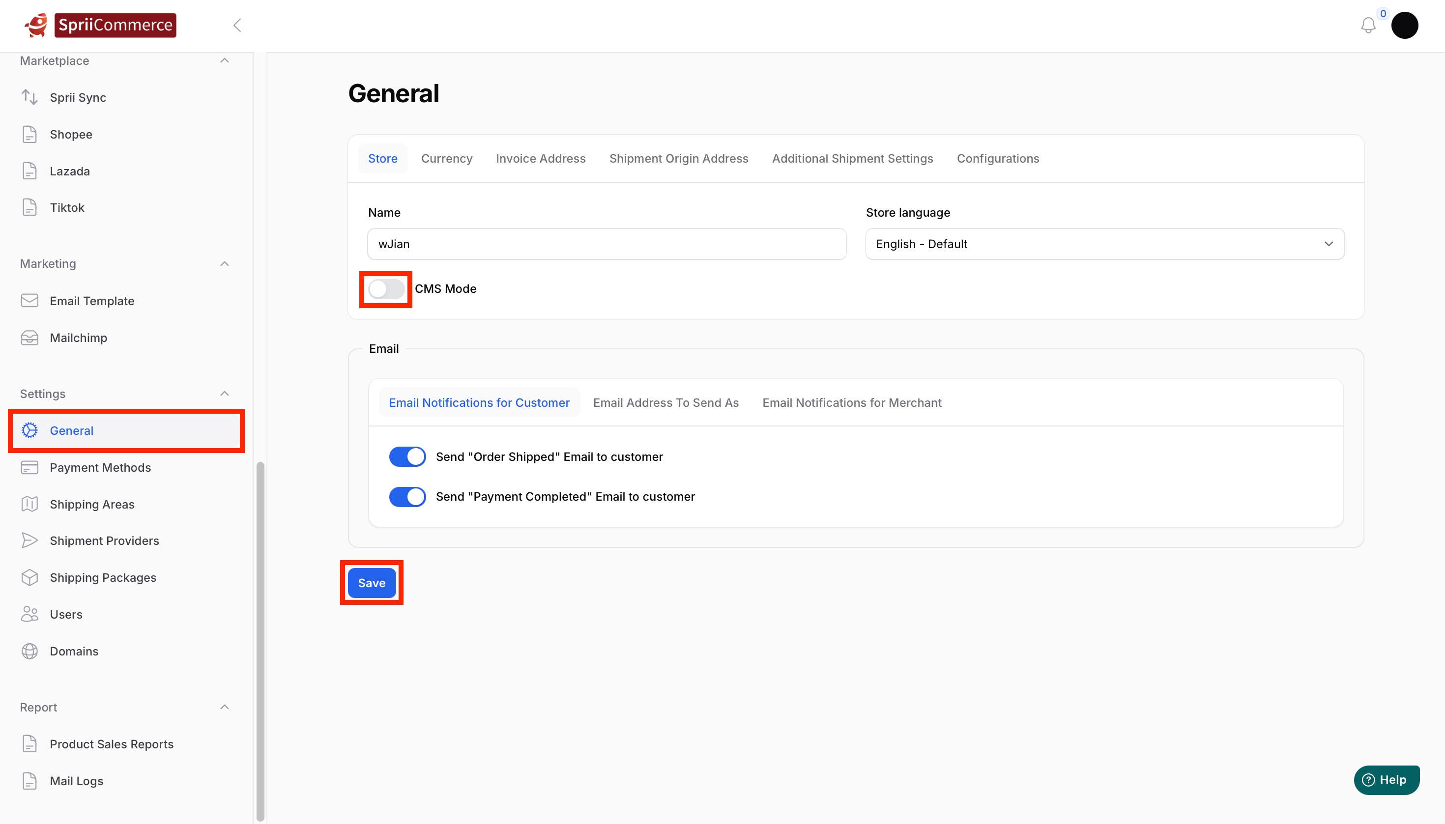Viewport: 1445px width, 824px height.
Task: Click the Help button
Action: tap(1386, 780)
